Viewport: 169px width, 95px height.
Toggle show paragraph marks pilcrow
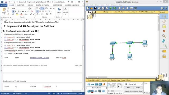click(x=51, y=14)
